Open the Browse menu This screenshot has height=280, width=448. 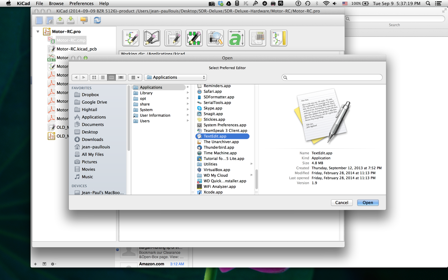click(56, 3)
